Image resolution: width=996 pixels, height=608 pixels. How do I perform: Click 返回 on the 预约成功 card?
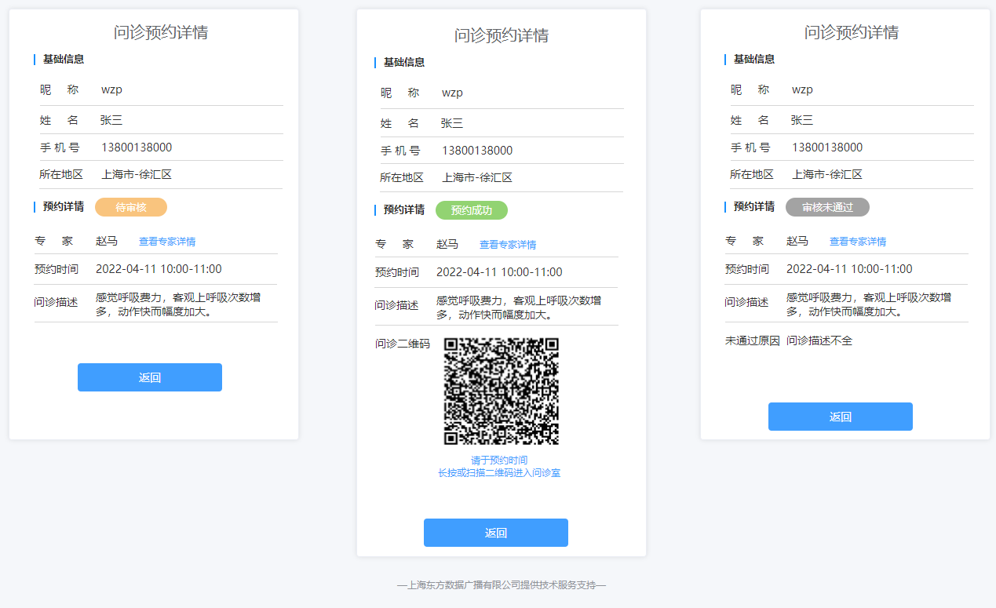click(495, 533)
